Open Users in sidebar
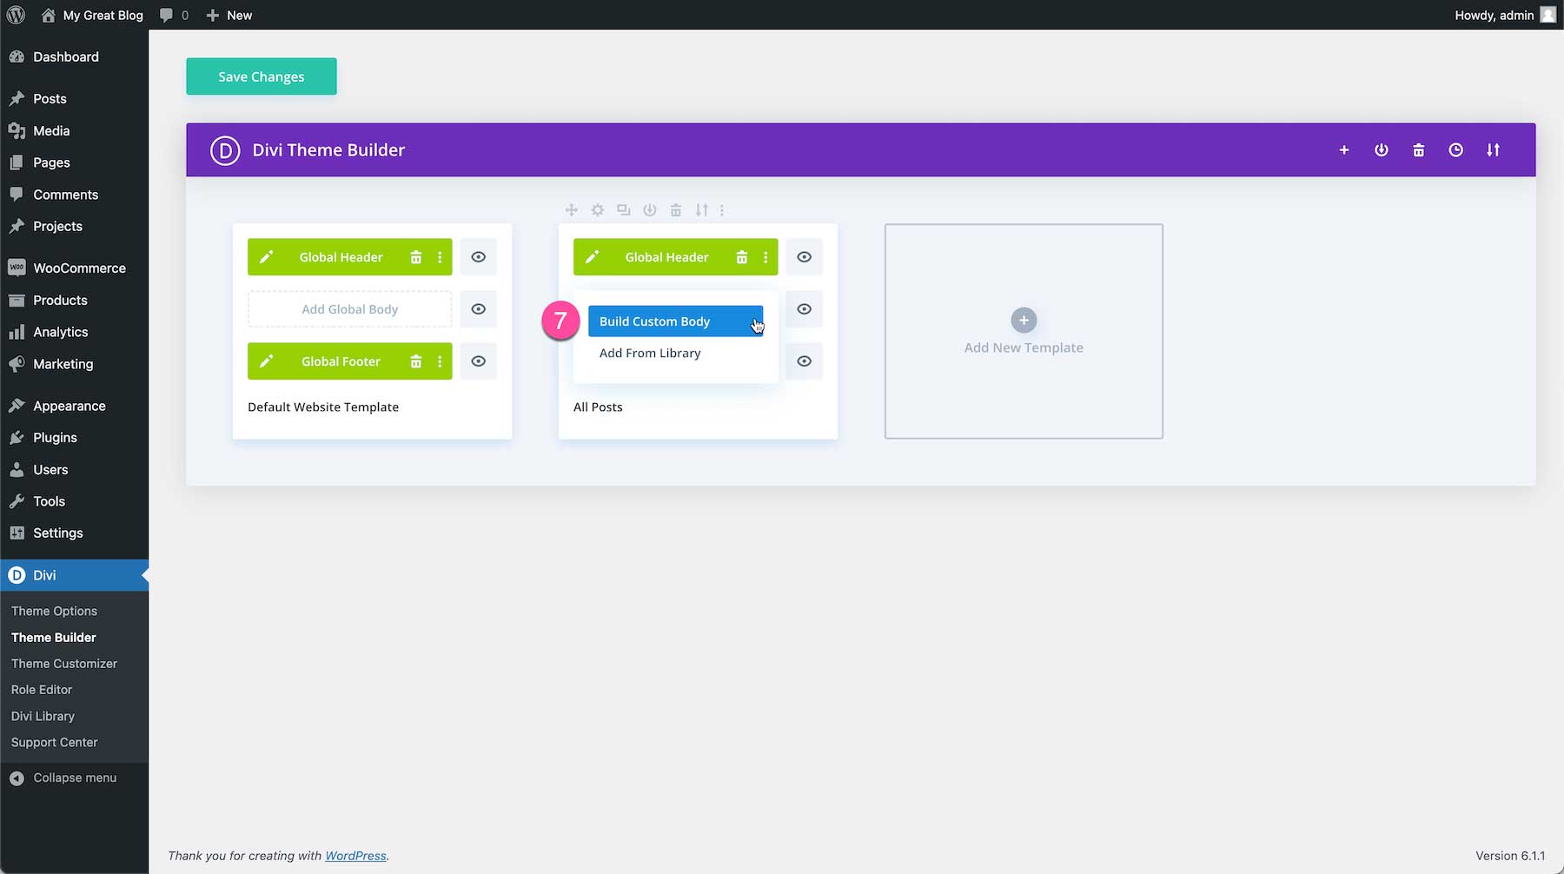Viewport: 1564px width, 874px height. pyautogui.click(x=74, y=470)
